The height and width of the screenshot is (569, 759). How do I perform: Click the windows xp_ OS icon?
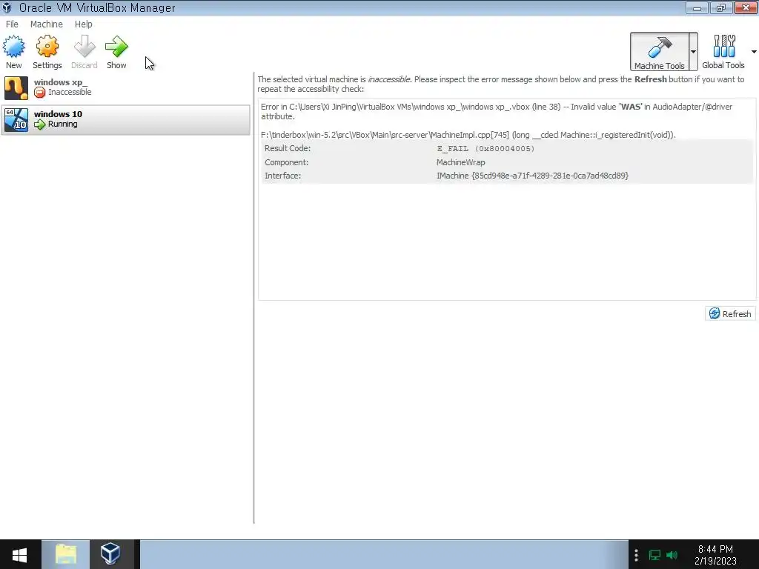point(16,87)
